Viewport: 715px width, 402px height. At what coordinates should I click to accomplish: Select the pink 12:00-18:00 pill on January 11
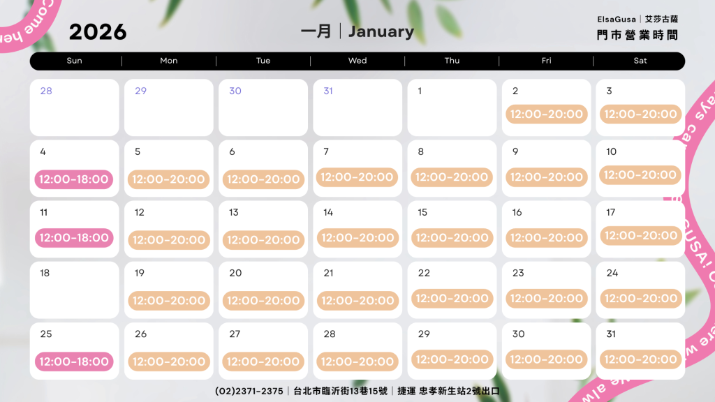74,238
